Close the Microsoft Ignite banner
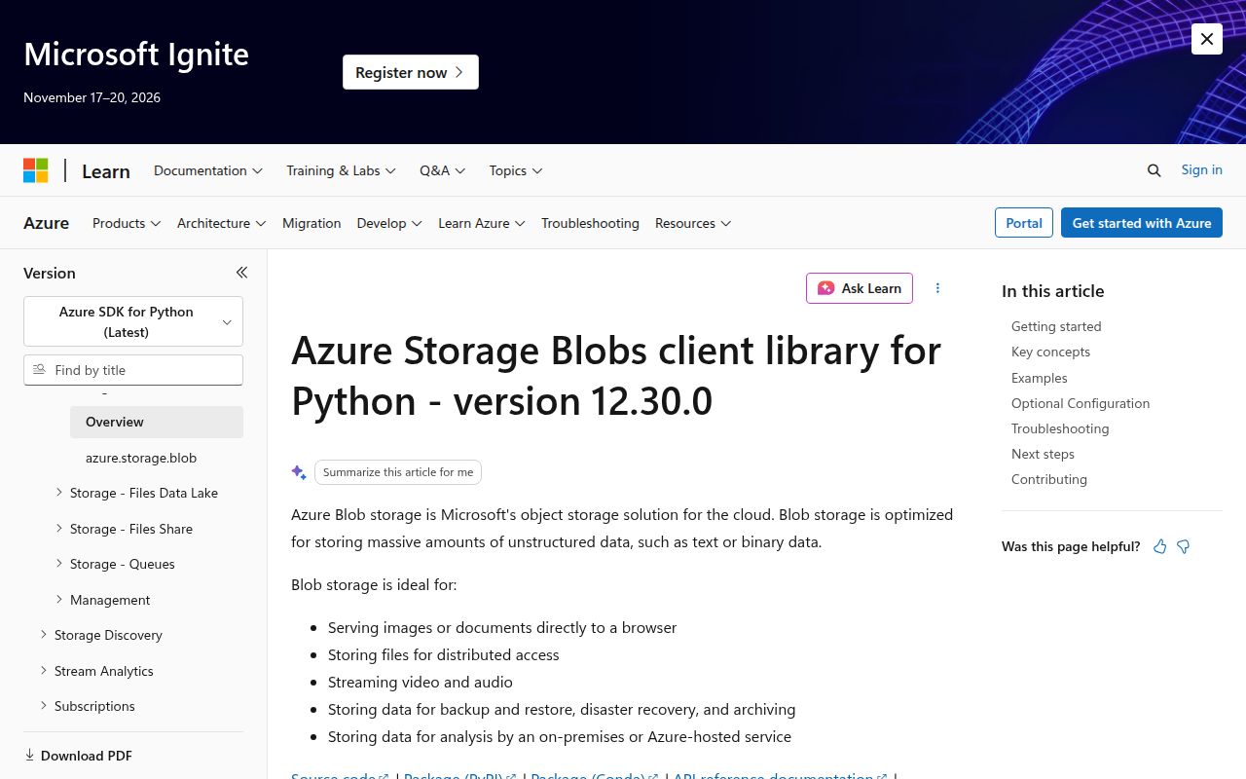Screen dimensions: 1246x779 (x=1207, y=39)
